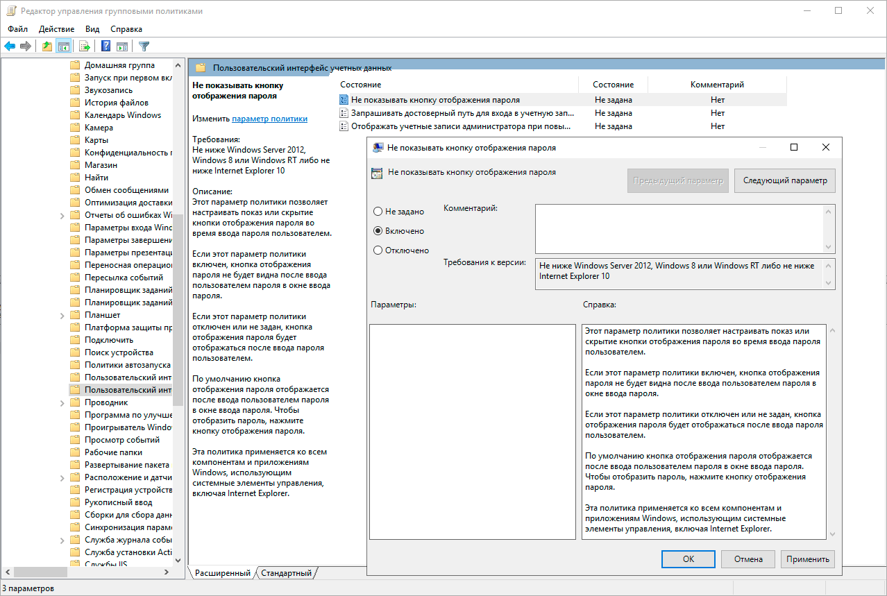
Task: Click the Up one level folder icon
Action: tap(47, 46)
